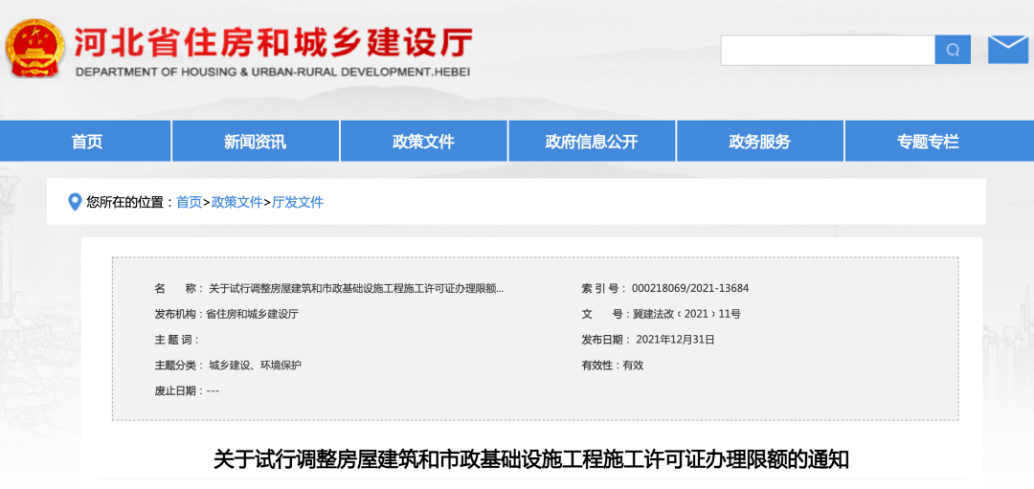Click the 首页 breadcrumb link
The height and width of the screenshot is (489, 1034).
[189, 202]
